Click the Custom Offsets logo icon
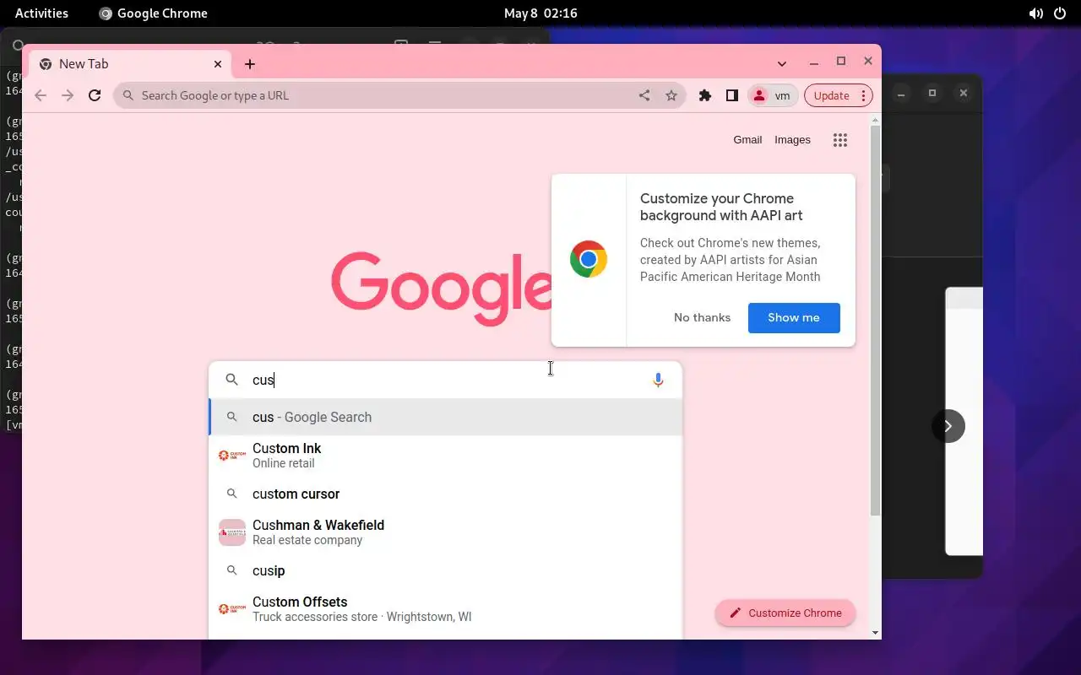 click(x=232, y=609)
